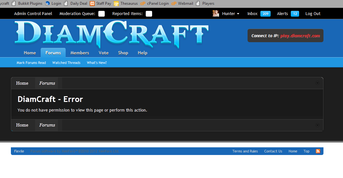
Task: Open Inbox with 209 messages
Action: coord(259,14)
